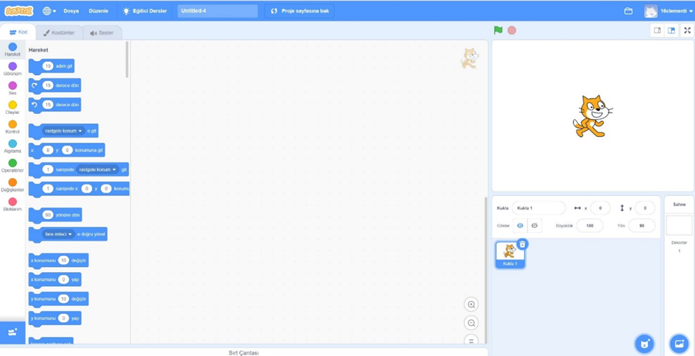This screenshot has height=356, width=695.
Task: Switch to large stage layout
Action: point(671,31)
